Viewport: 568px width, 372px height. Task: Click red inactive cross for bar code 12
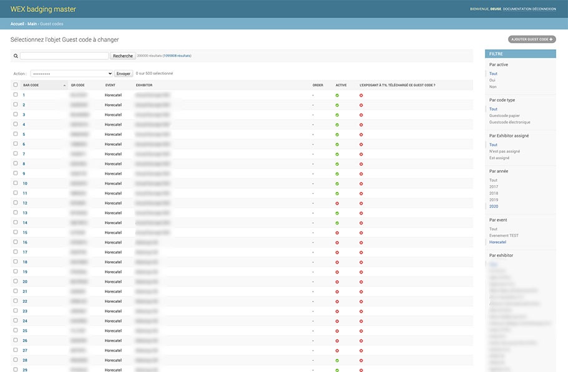coord(337,203)
